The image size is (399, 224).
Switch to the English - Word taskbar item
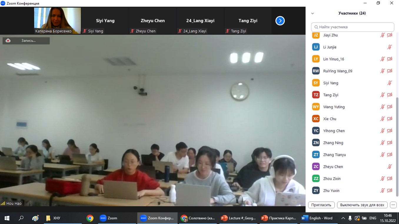click(x=317, y=218)
